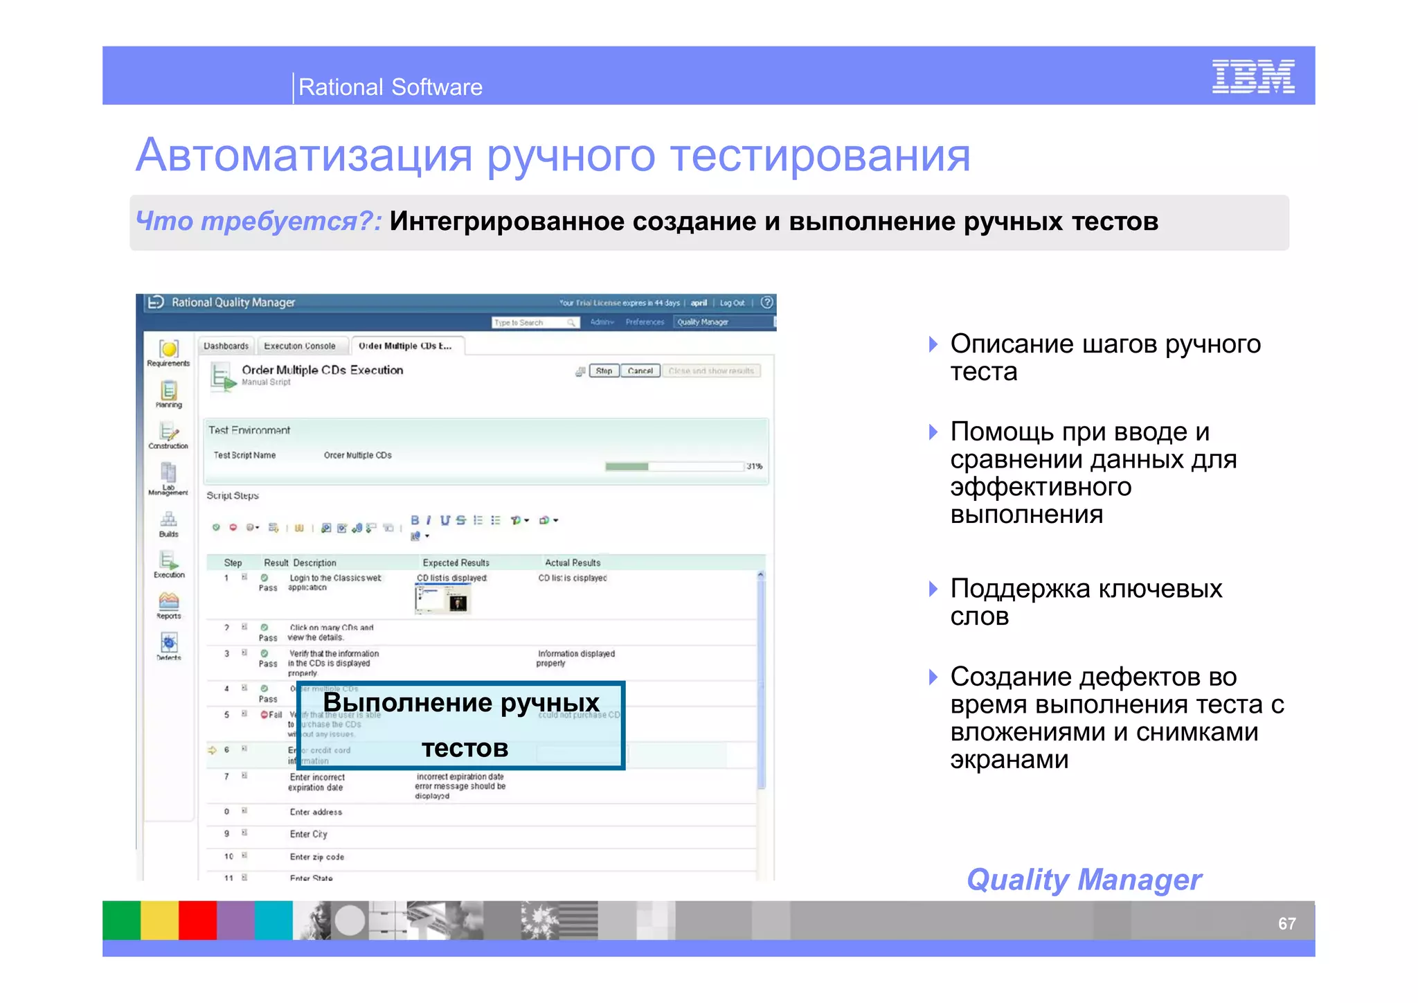This screenshot has height=1003, width=1418.
Task: Click 'Login to the Classics web application' step
Action: pos(335,583)
